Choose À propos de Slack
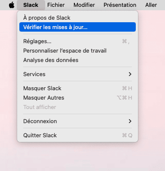 point(77,18)
